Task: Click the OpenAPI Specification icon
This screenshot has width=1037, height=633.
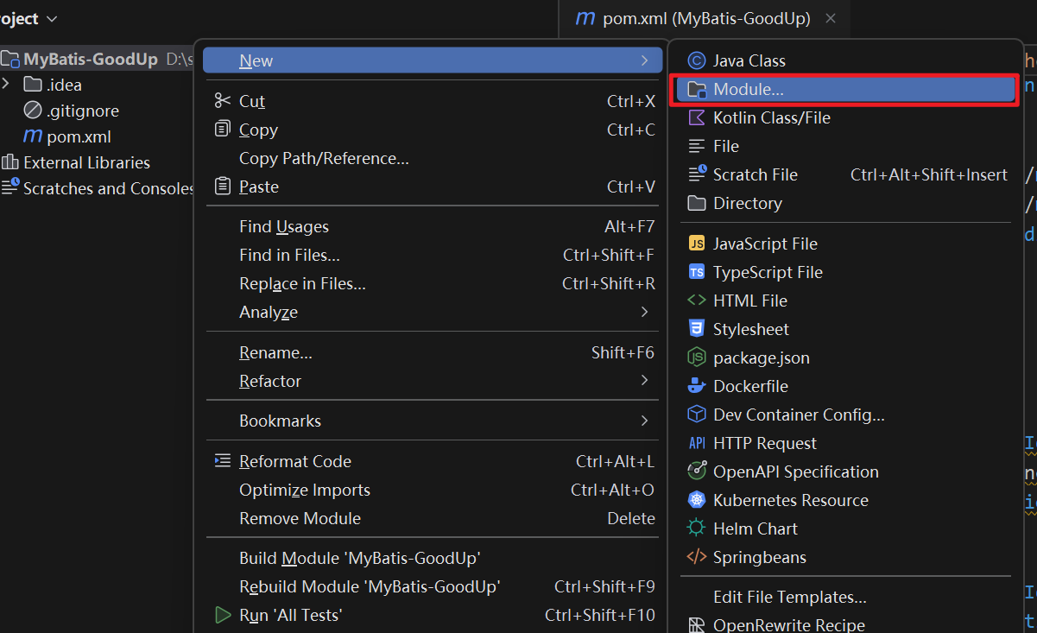Action: (696, 472)
